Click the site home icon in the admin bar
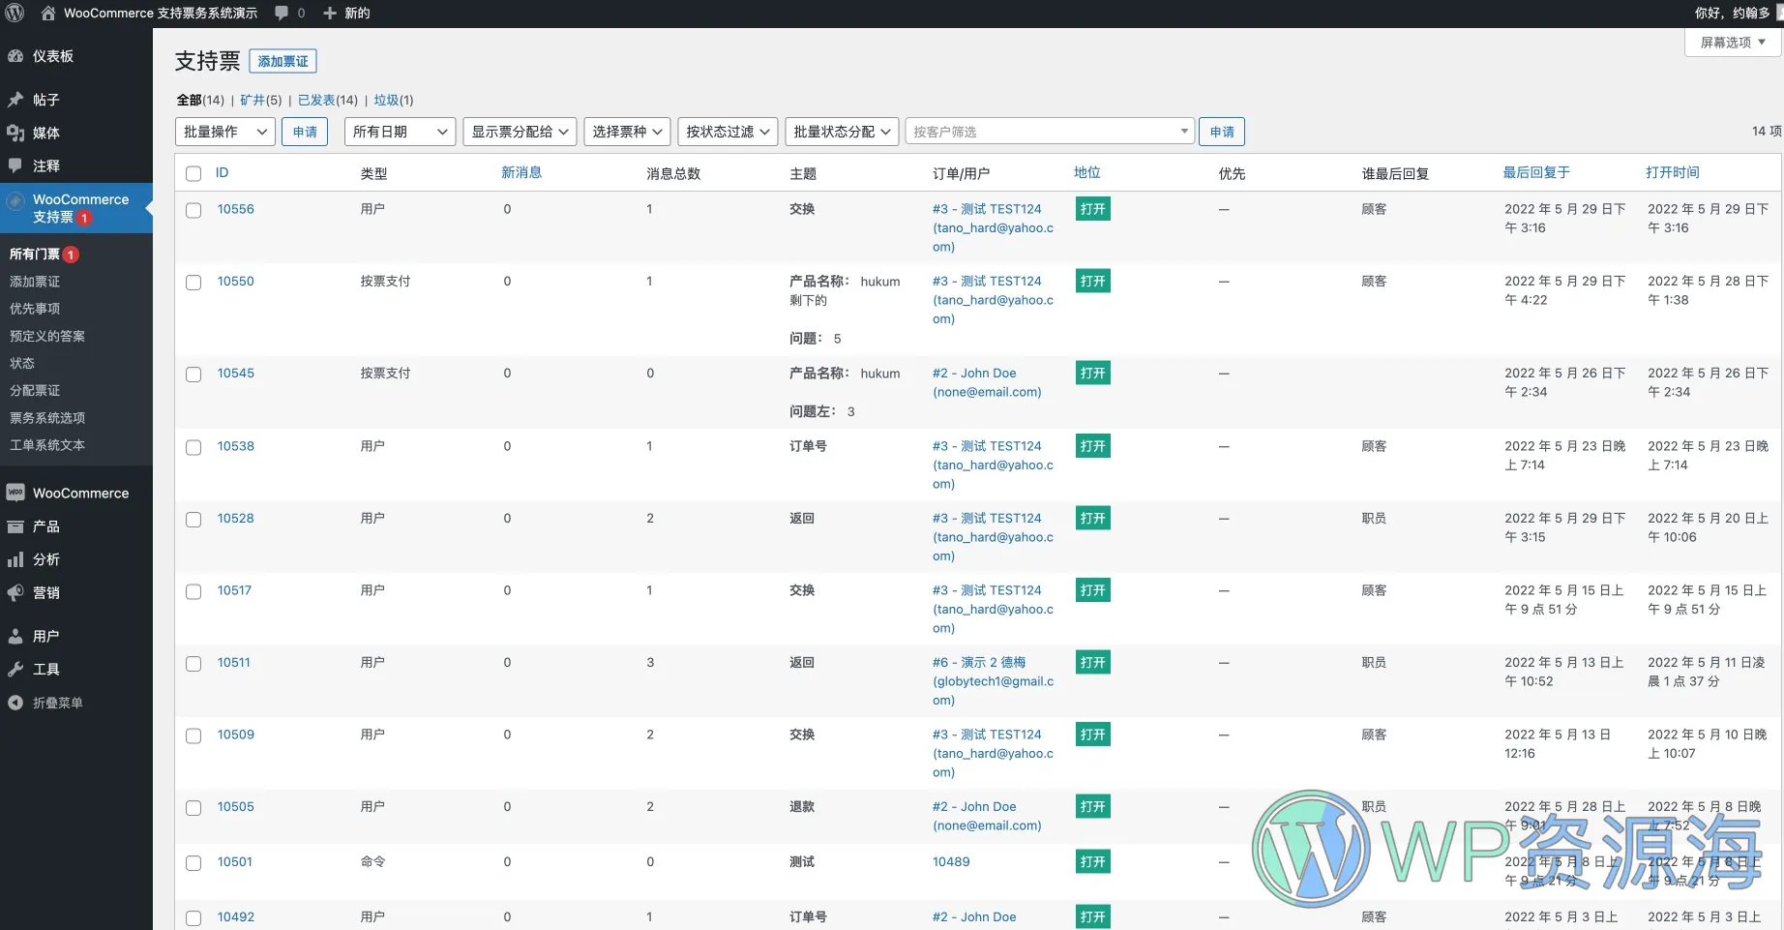Screen dimensions: 1784x930 (47, 13)
